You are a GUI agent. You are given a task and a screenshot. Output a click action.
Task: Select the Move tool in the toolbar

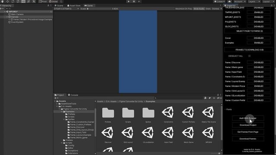click(x=8, y=1)
